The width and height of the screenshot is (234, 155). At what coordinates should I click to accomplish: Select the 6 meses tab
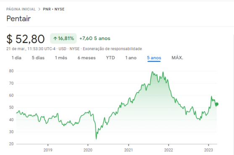[x=87, y=58]
